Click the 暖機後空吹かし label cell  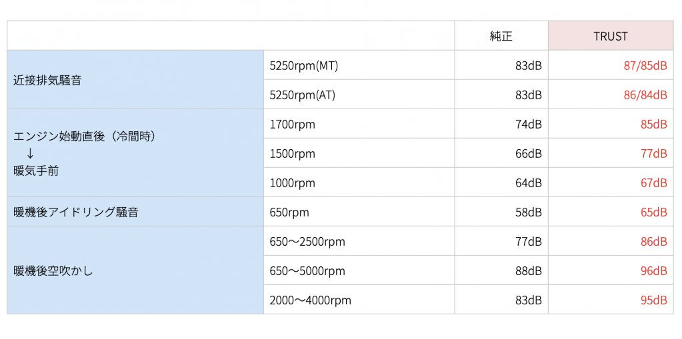point(135,270)
